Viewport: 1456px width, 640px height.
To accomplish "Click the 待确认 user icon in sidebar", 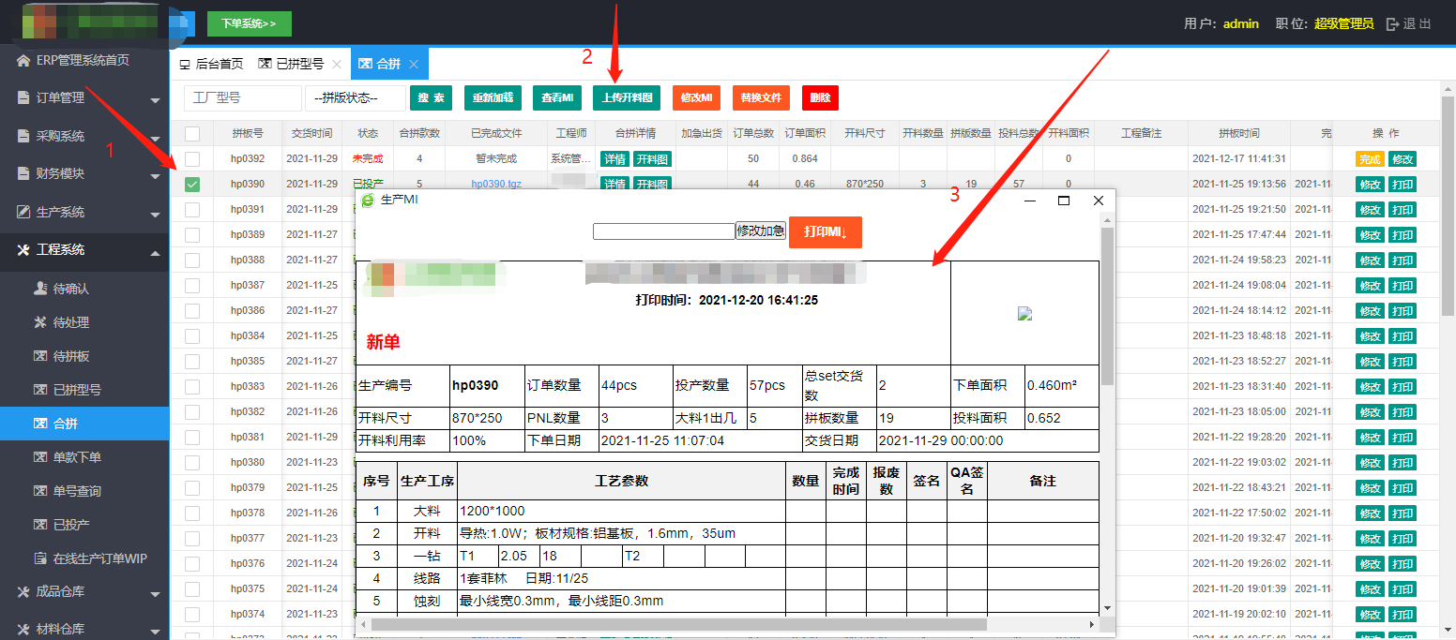I will 40,289.
